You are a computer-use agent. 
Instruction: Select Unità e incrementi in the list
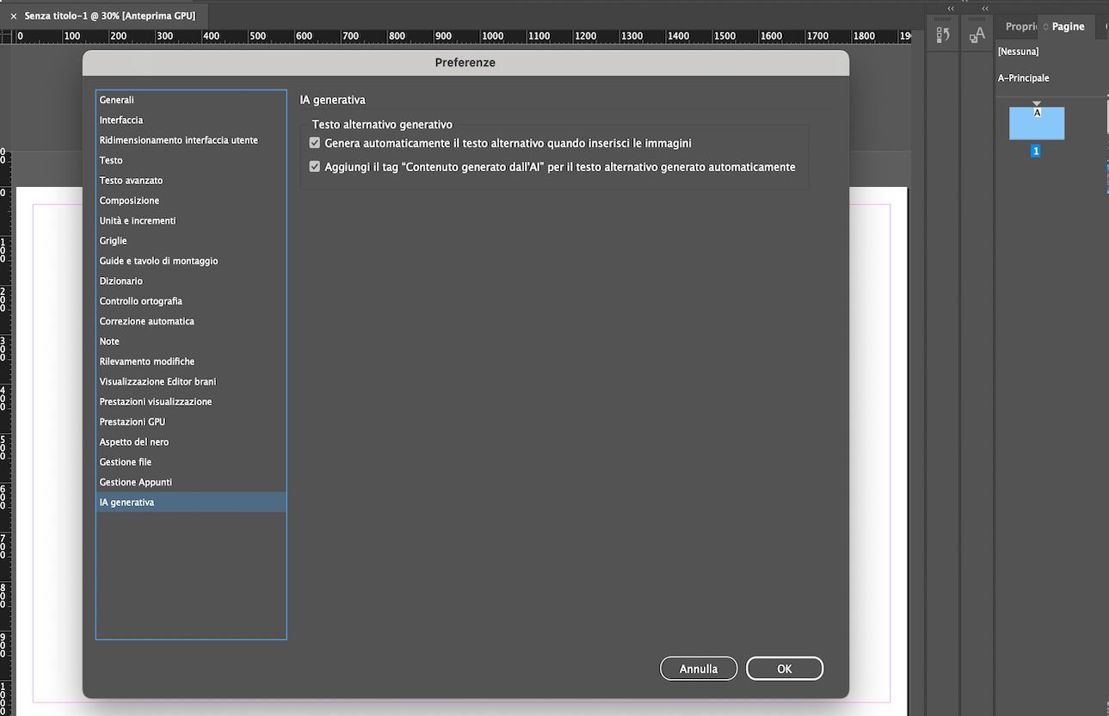click(191, 221)
